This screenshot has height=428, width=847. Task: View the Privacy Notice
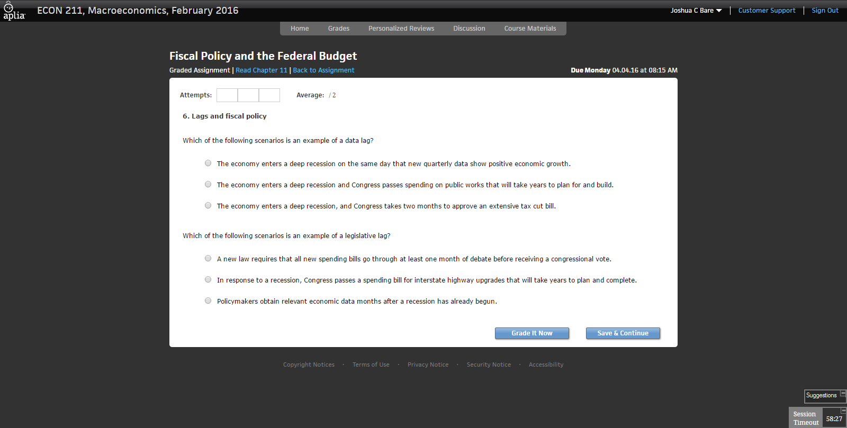point(428,365)
